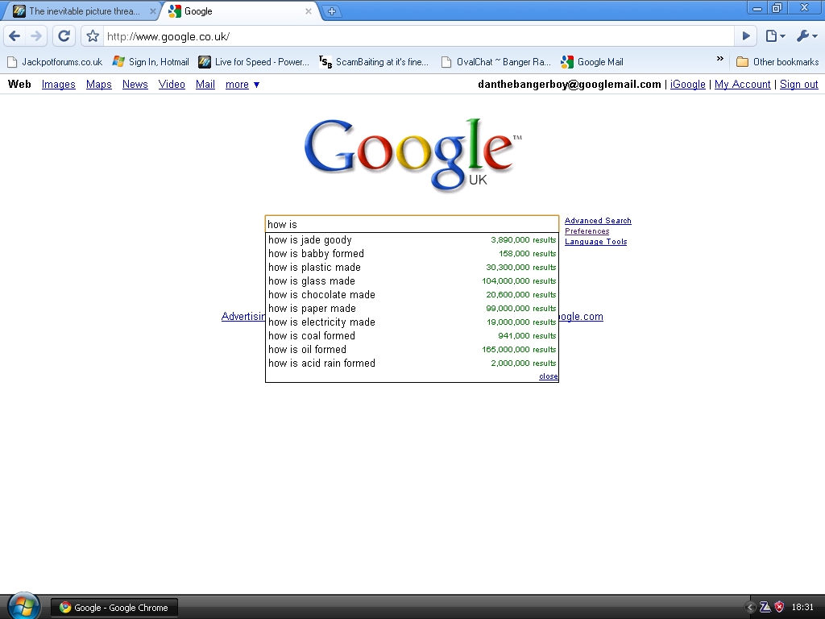This screenshot has height=619, width=825.
Task: Open the Jackpotforums.co.uk bookmark
Action: [x=55, y=62]
